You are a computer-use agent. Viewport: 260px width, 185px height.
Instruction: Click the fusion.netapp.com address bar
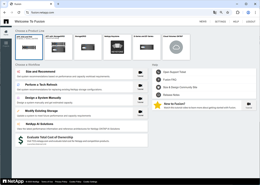point(43,12)
